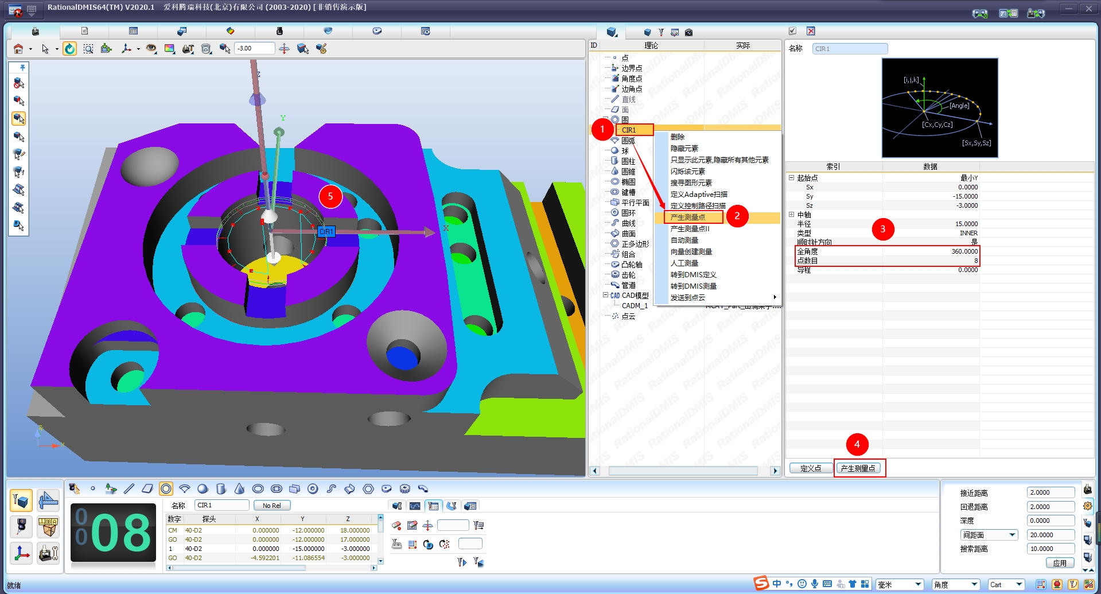
Task: Click the red X cancel icon
Action: pyautogui.click(x=811, y=31)
